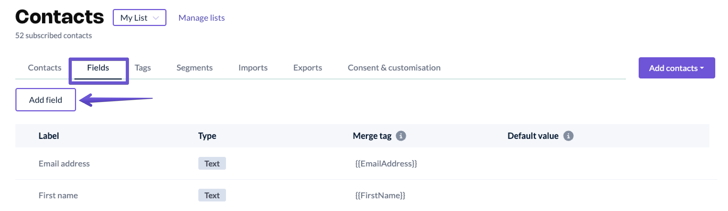This screenshot has width=728, height=211.
Task: Click the Default value info icon
Action: [568, 136]
